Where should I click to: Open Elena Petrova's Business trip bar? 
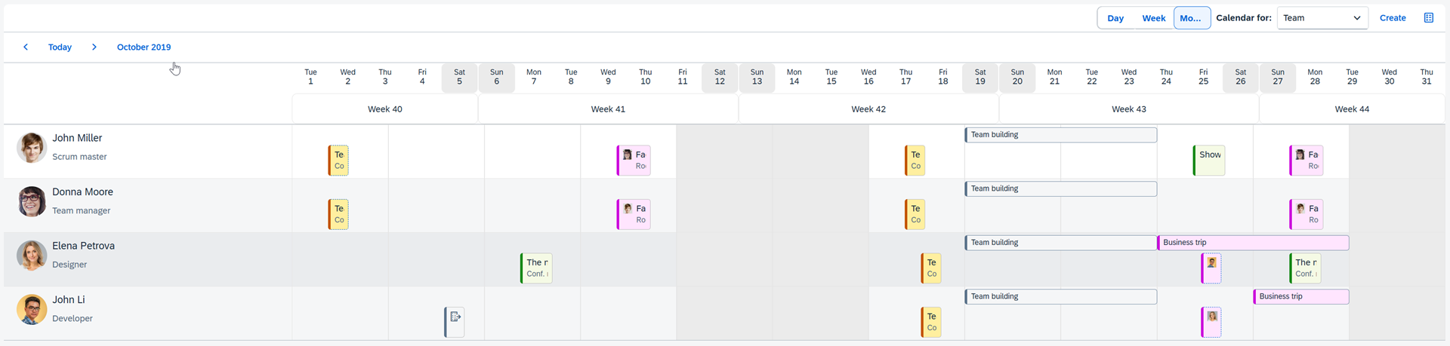coord(1253,243)
